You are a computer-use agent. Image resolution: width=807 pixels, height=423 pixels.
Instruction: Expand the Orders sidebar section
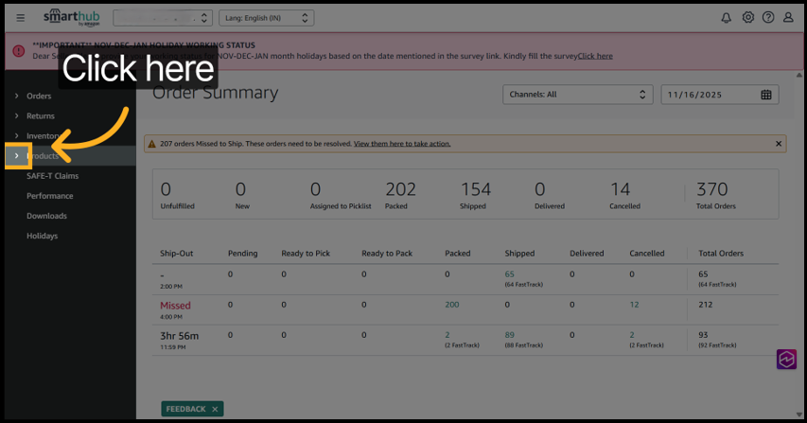[x=17, y=97]
